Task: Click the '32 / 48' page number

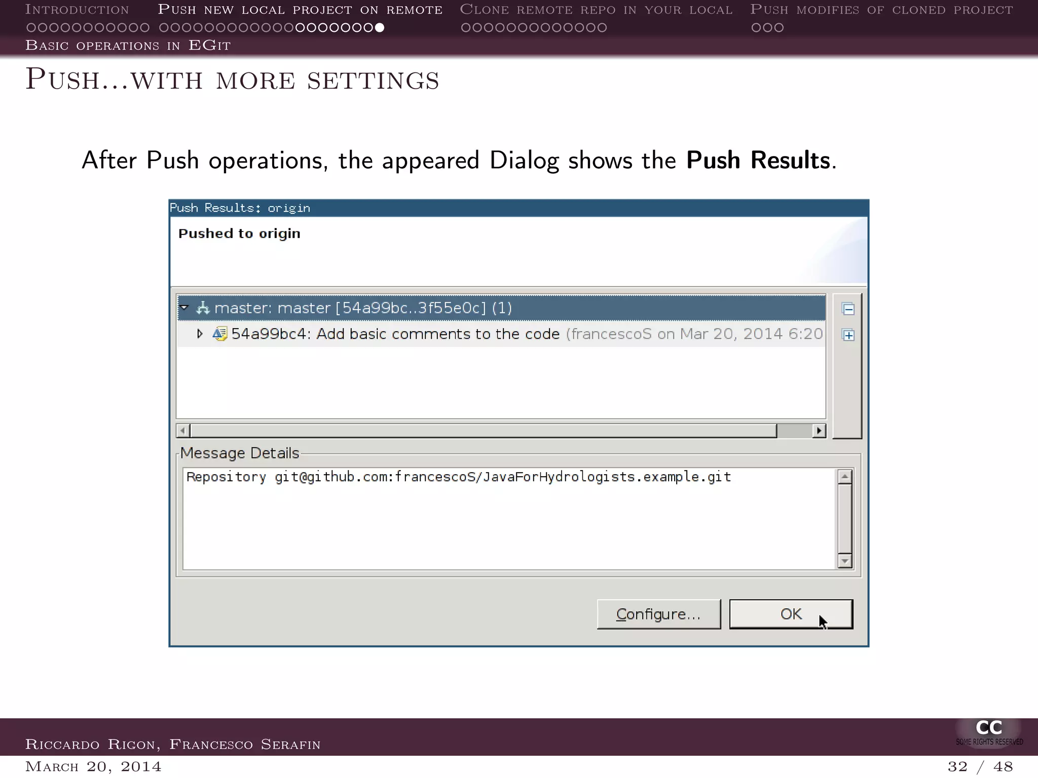Action: tap(980, 766)
